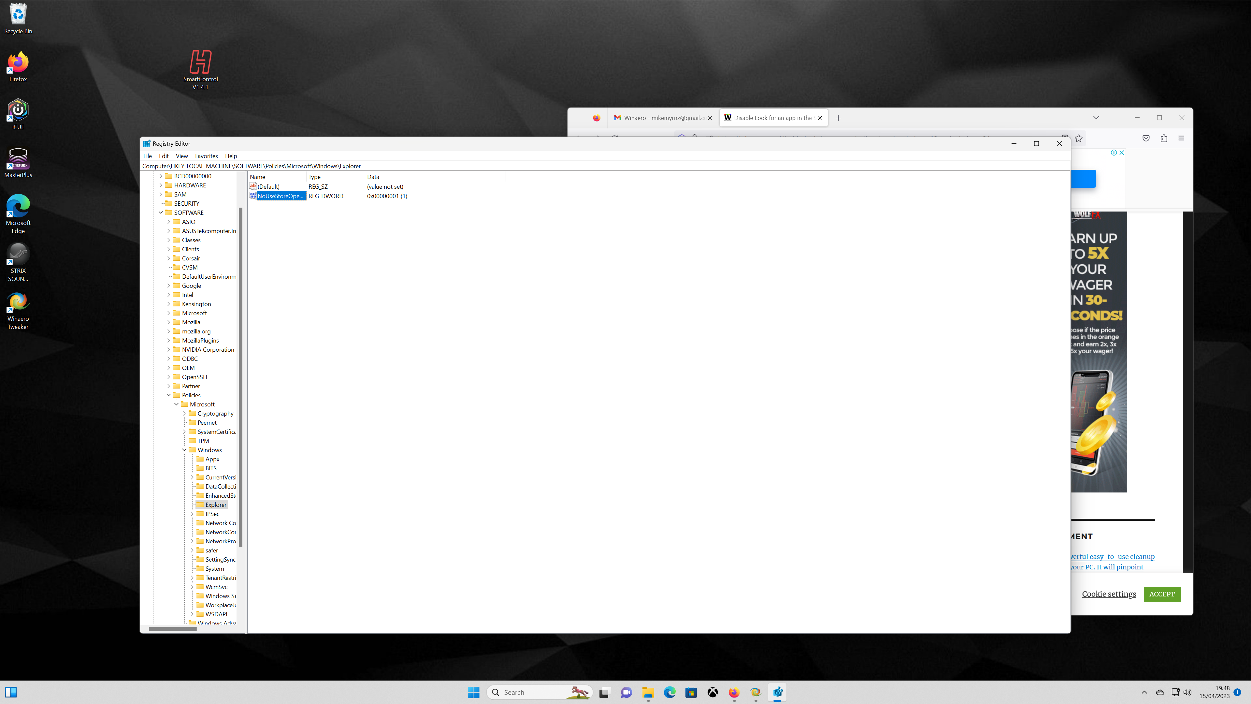Open the Recycle Bin desktop icon
This screenshot has height=704, width=1251.
[x=18, y=19]
